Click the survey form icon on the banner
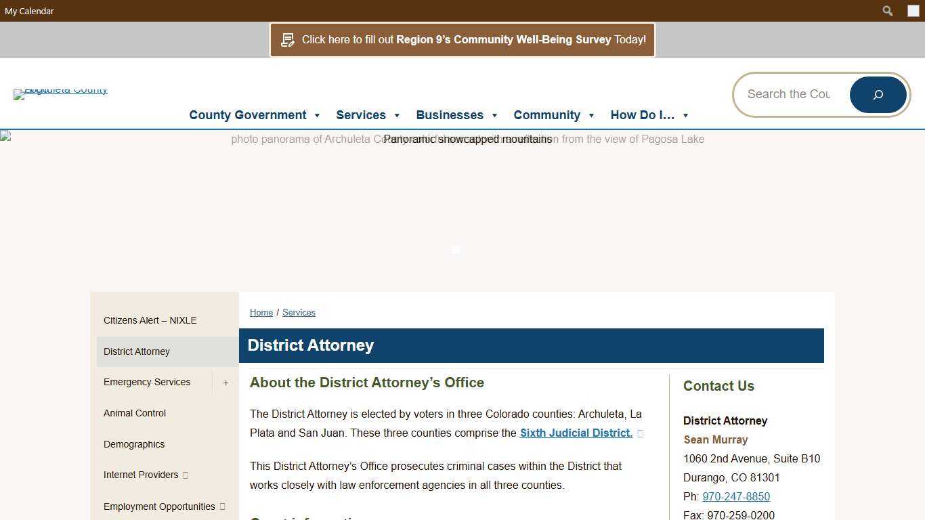Viewport: 925px width, 520px height. click(288, 39)
